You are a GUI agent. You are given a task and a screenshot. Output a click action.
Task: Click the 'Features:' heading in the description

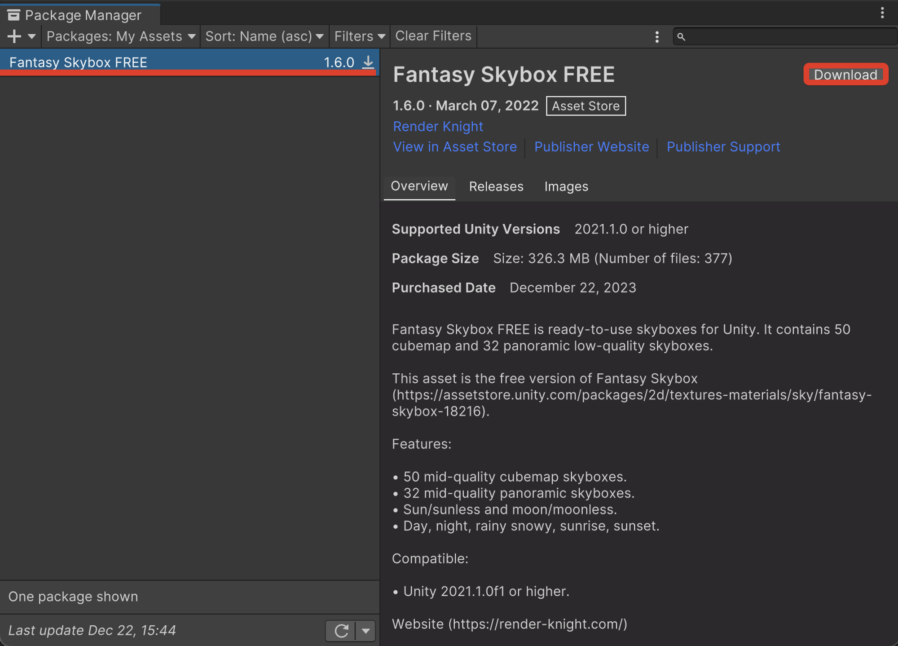click(422, 444)
